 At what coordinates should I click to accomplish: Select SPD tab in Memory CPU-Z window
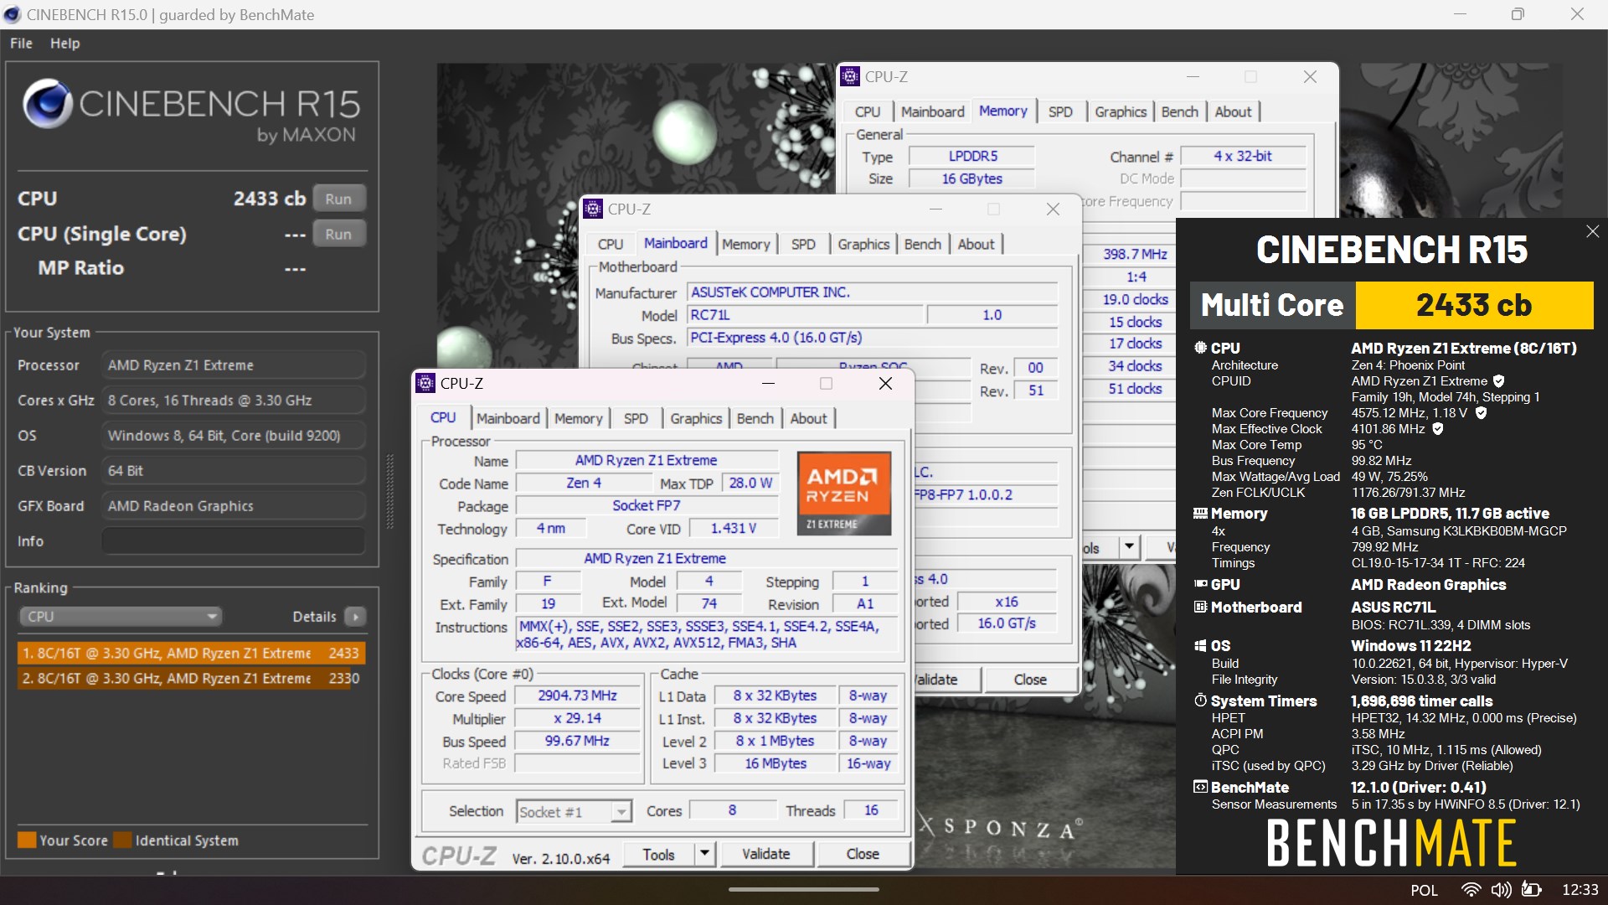point(1060,111)
